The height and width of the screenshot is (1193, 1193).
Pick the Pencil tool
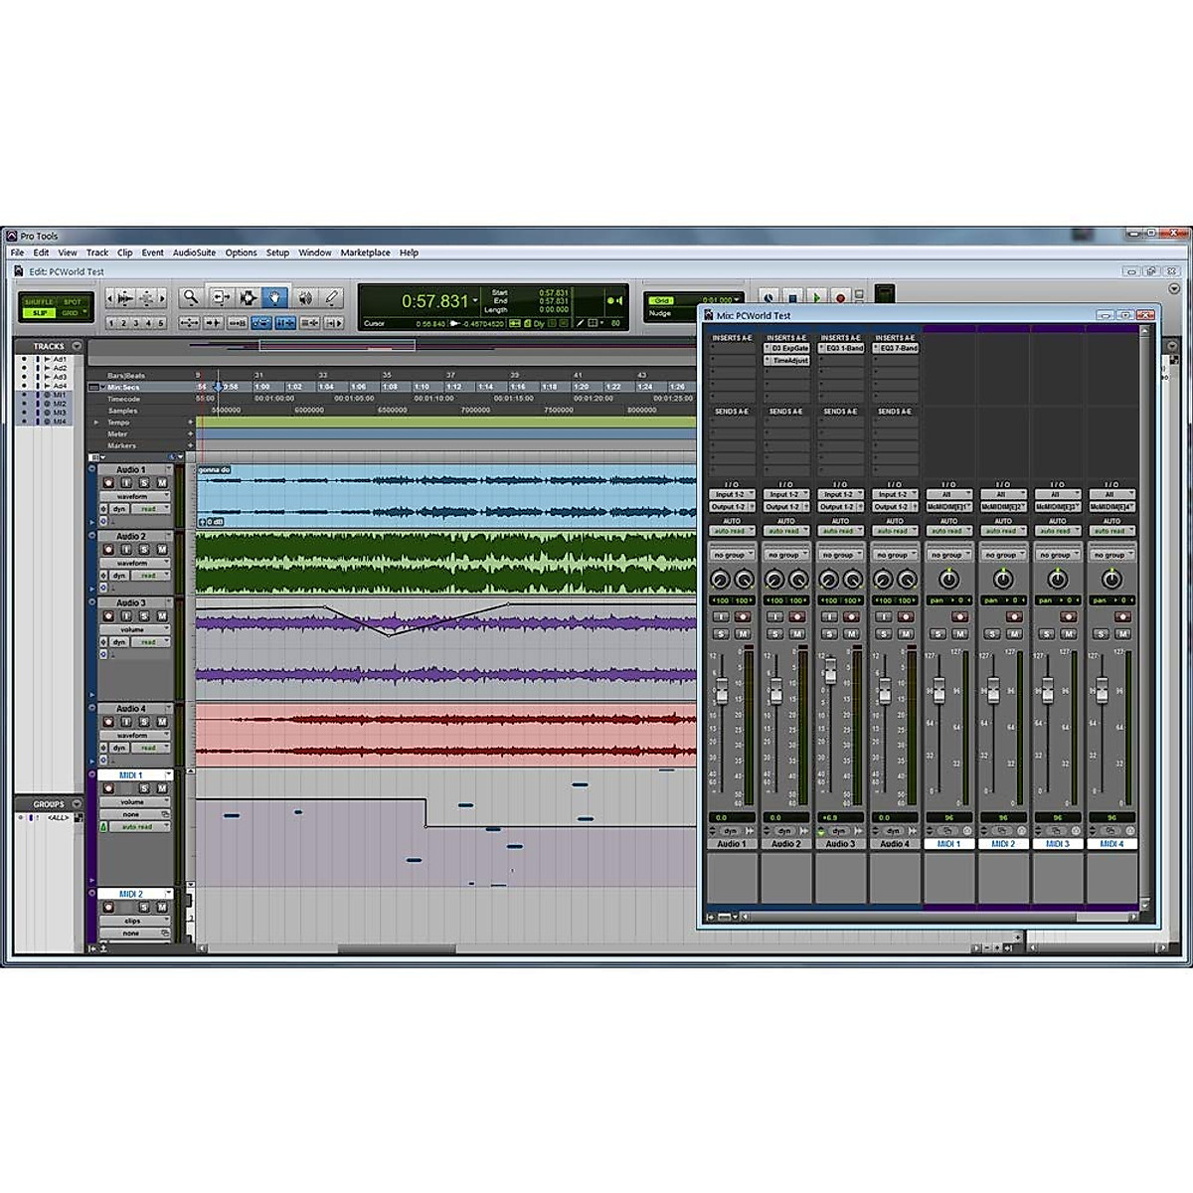pos(332,297)
